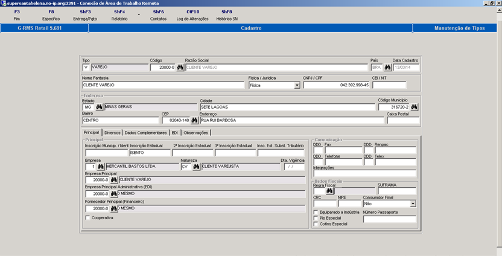Click the Inscrição Municip. / Ident field
Viewport: 502px width, 256px height.
pos(107,153)
